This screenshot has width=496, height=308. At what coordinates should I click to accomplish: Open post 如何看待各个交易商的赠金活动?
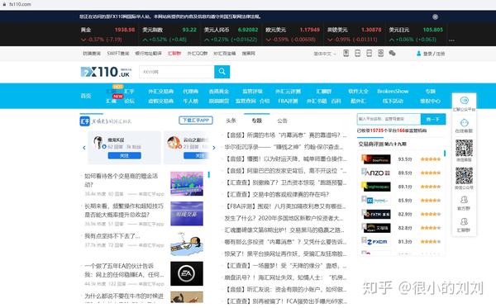(x=122, y=180)
